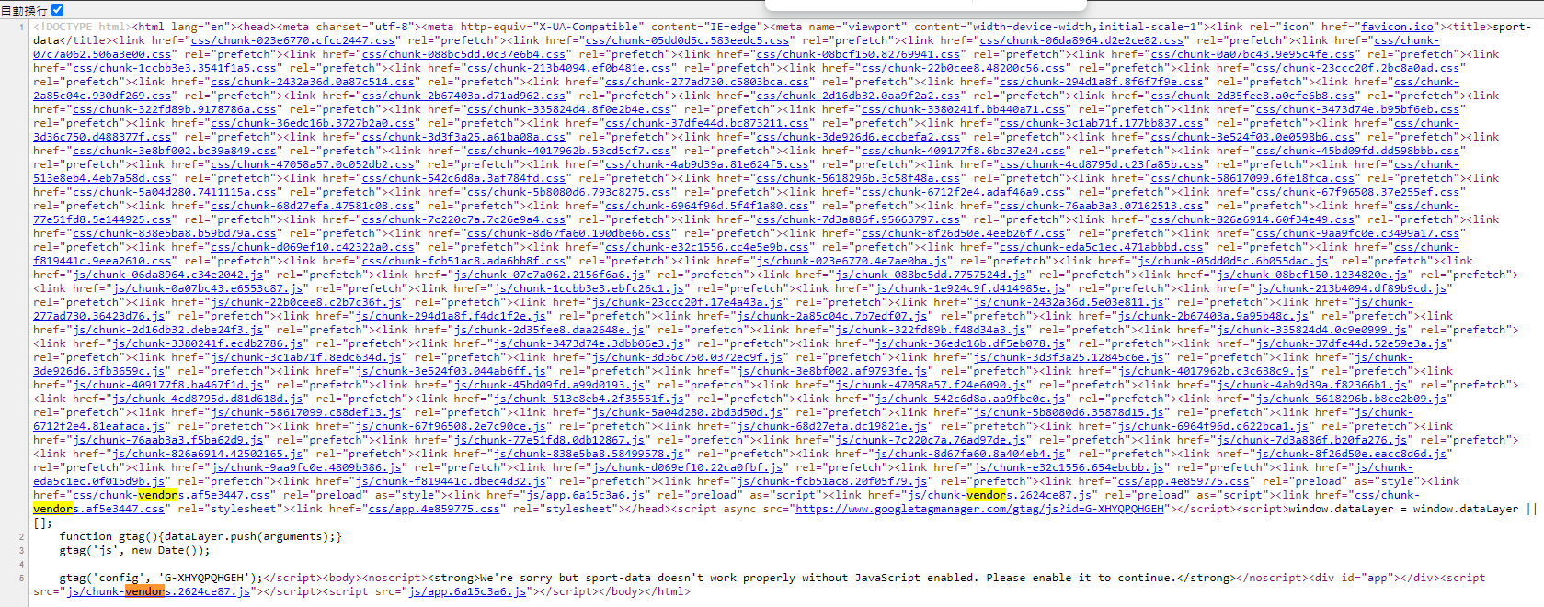Open css/chunk-fcb51ac8.ada6bb8f.css link

click(463, 261)
